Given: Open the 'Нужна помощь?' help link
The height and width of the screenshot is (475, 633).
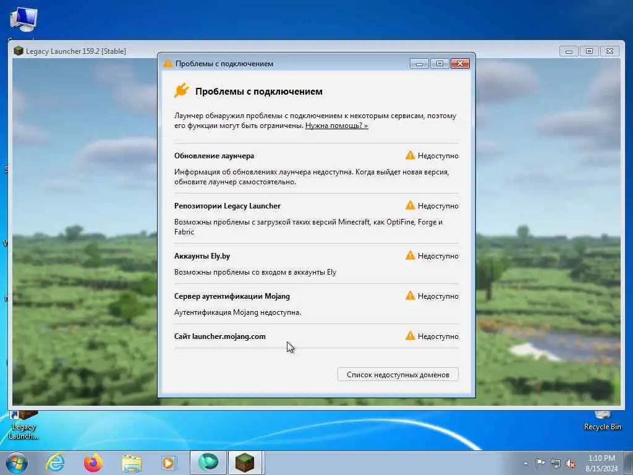Looking at the screenshot, I should [336, 126].
